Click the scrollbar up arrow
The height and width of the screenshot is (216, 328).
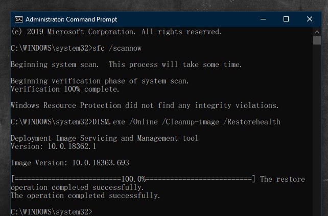pyautogui.click(x=317, y=32)
